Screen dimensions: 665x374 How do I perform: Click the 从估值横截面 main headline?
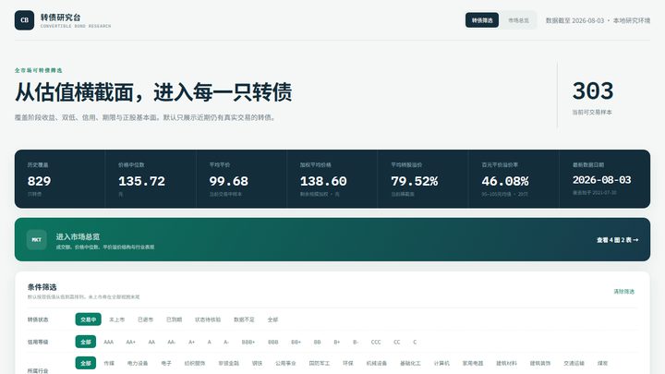[x=153, y=92]
